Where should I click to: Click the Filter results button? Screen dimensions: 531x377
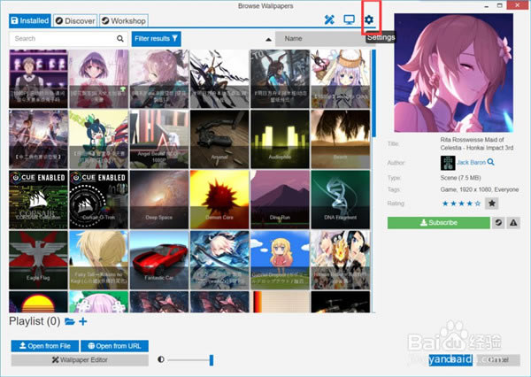(x=156, y=39)
